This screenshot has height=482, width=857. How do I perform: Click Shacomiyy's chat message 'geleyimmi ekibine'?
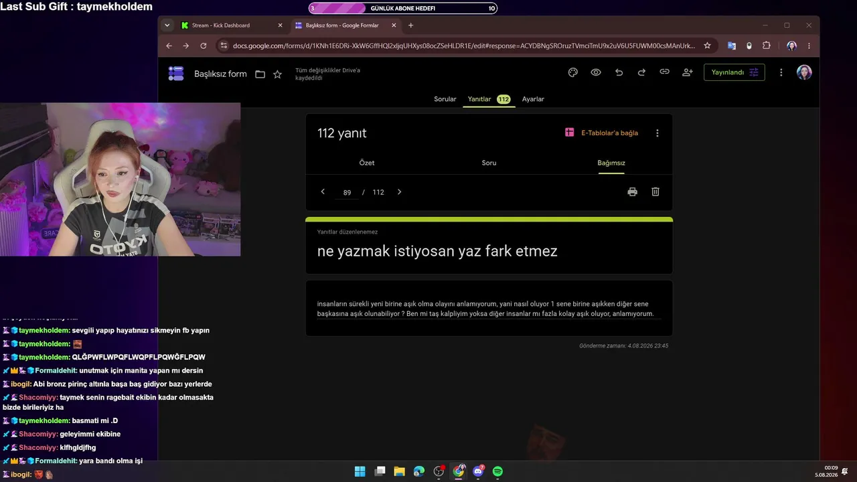tap(90, 434)
